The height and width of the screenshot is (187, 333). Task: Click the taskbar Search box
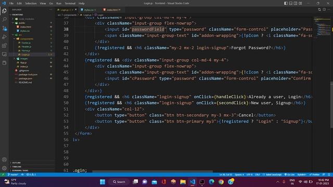point(119,182)
